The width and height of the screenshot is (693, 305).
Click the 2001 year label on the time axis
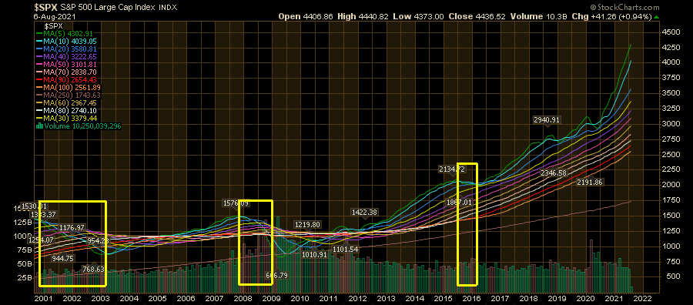pos(44,299)
